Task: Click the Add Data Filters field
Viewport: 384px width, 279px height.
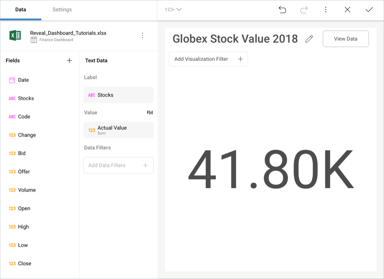Action: [x=118, y=165]
